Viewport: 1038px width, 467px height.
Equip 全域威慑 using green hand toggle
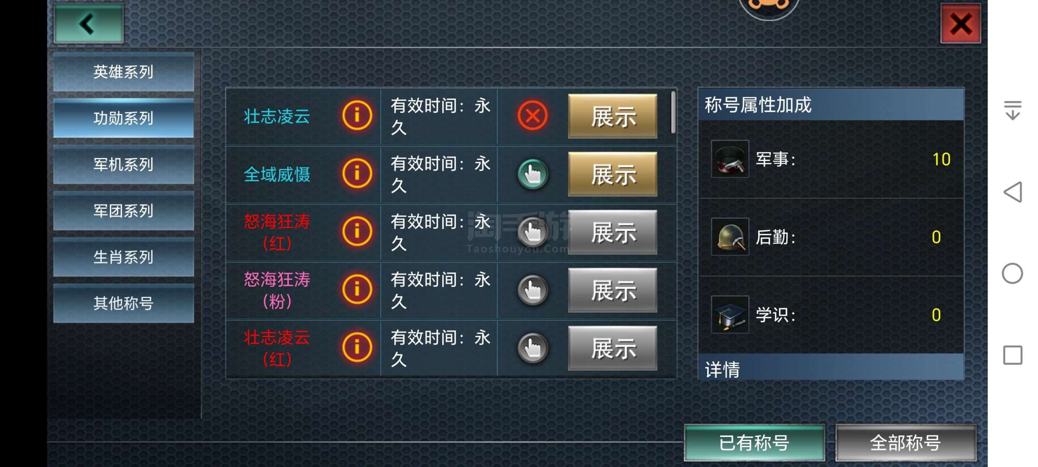coord(532,174)
